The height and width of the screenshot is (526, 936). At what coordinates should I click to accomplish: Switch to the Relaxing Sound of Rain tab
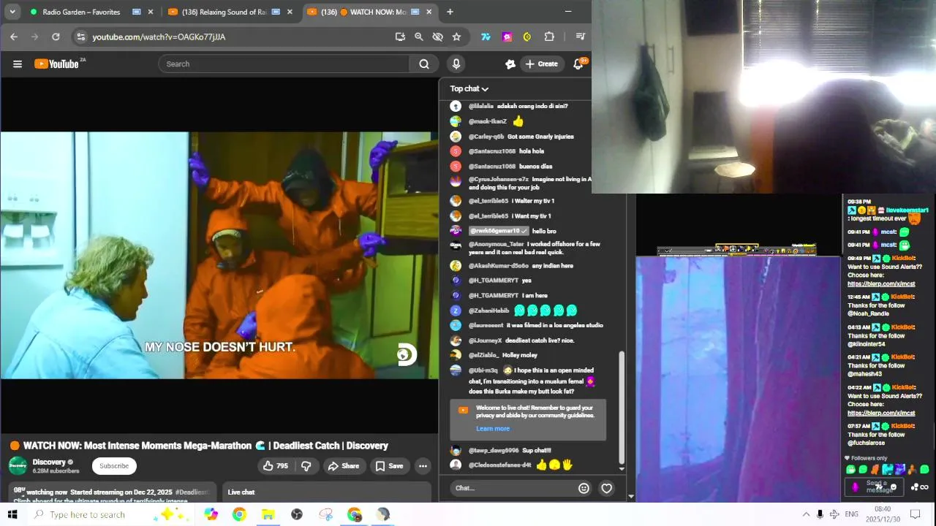(x=230, y=12)
